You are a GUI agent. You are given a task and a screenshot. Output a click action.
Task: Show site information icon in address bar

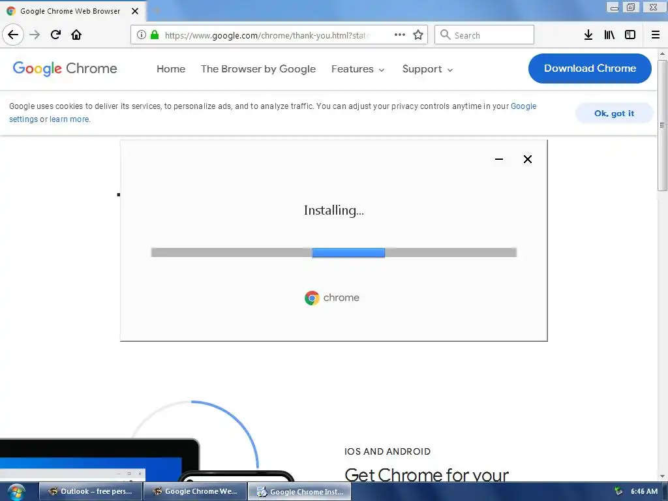(x=142, y=35)
